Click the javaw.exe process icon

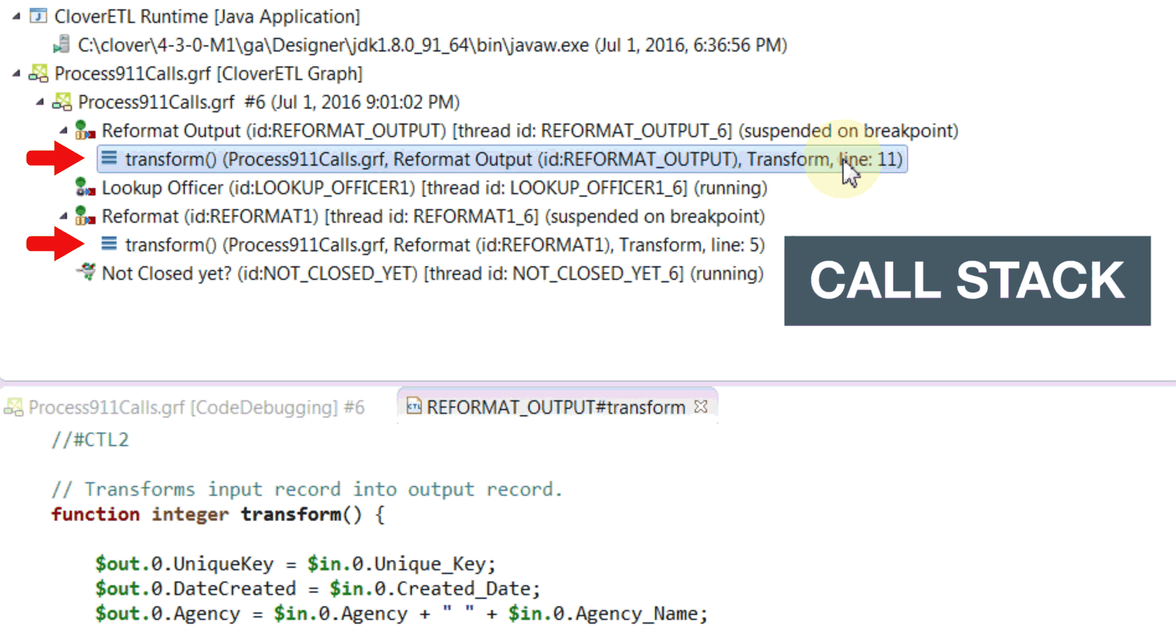point(61,45)
